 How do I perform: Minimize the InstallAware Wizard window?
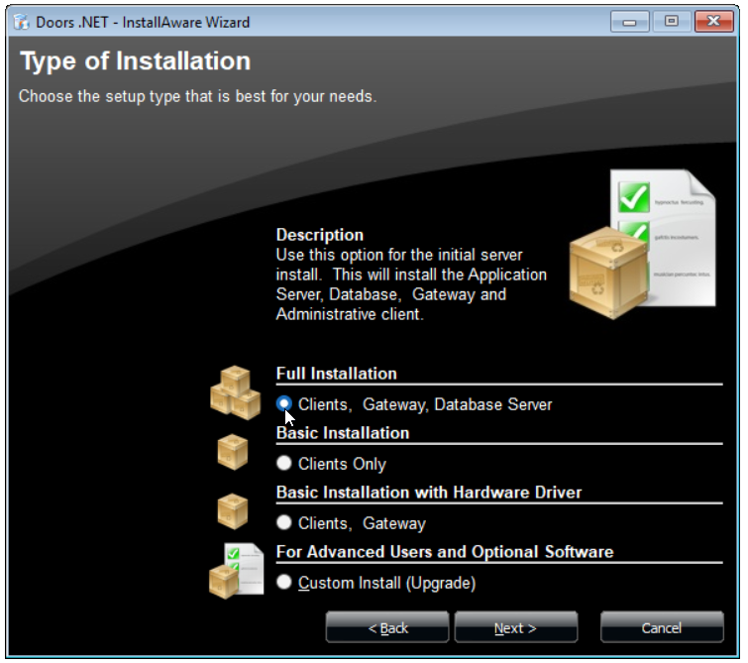coord(630,22)
